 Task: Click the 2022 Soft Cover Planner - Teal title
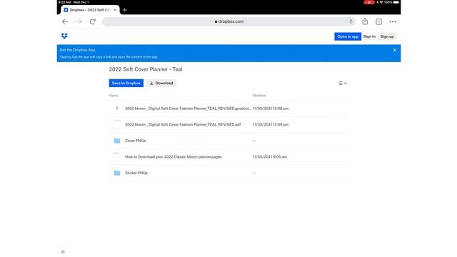tap(146, 69)
